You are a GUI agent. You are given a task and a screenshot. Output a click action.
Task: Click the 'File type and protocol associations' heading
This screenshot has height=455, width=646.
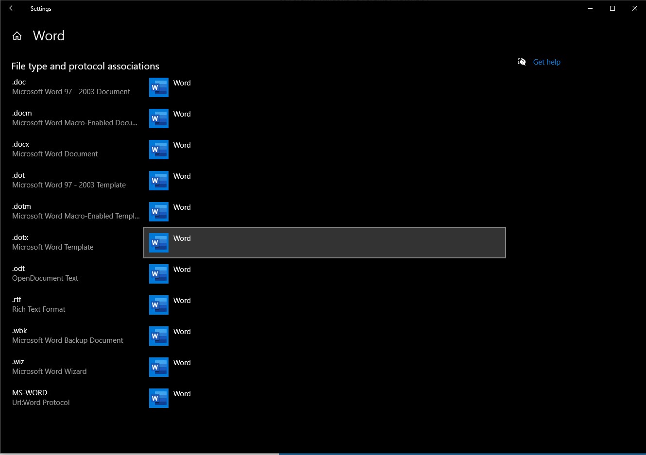tap(85, 67)
